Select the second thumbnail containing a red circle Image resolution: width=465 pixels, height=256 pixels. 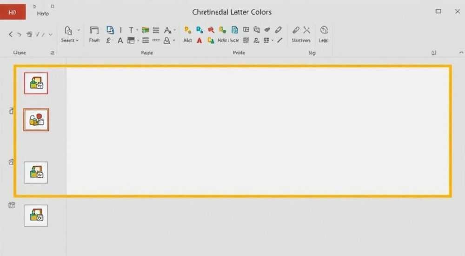click(36, 120)
